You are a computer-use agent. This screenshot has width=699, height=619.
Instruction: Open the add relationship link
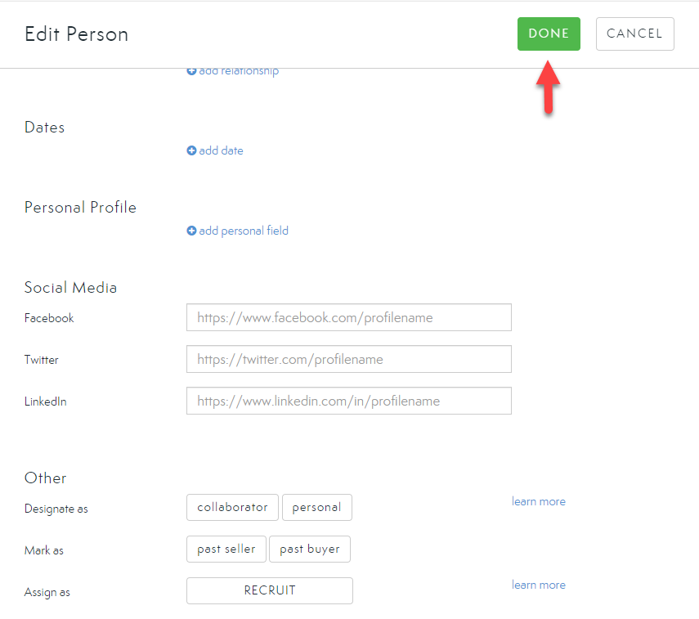238,71
